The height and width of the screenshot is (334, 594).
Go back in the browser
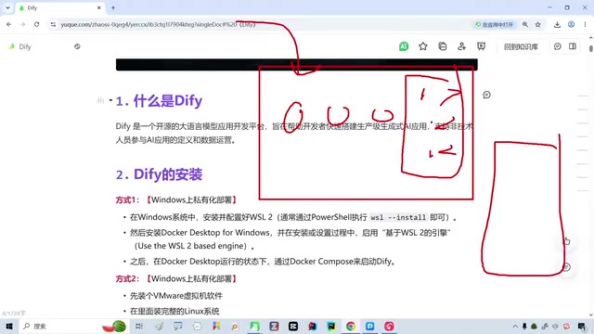click(8, 24)
